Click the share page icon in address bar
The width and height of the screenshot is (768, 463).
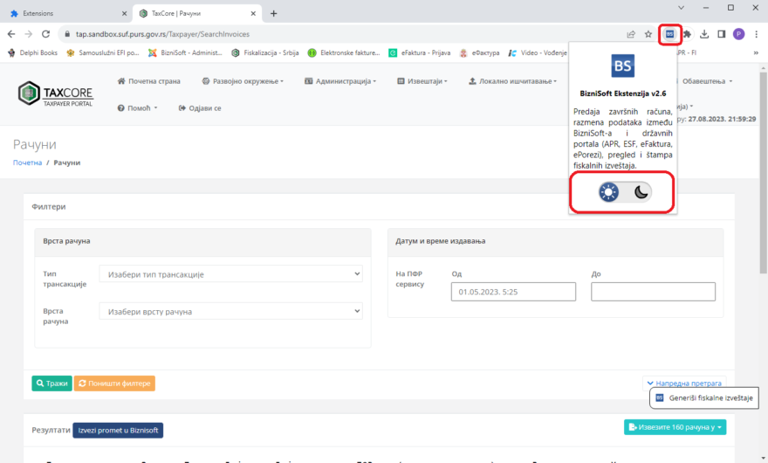[x=628, y=34]
